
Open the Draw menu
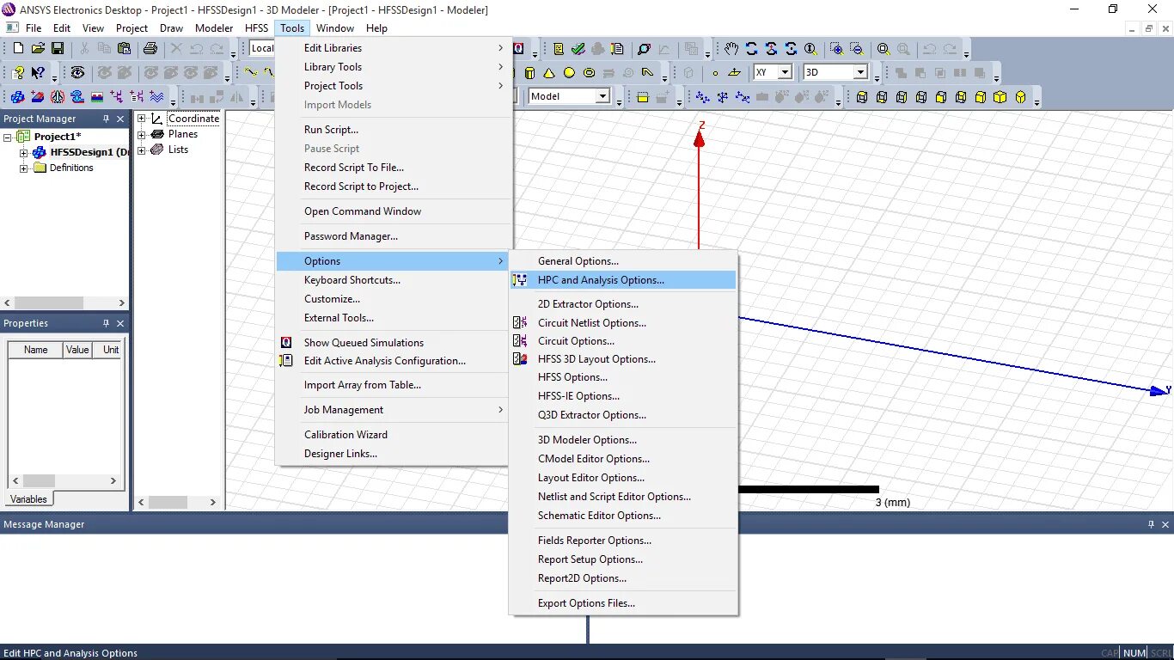(x=171, y=28)
